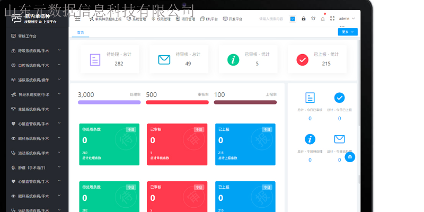Open the admin user dropdown
Viewport: 424px width, 212px height.
tap(347, 19)
